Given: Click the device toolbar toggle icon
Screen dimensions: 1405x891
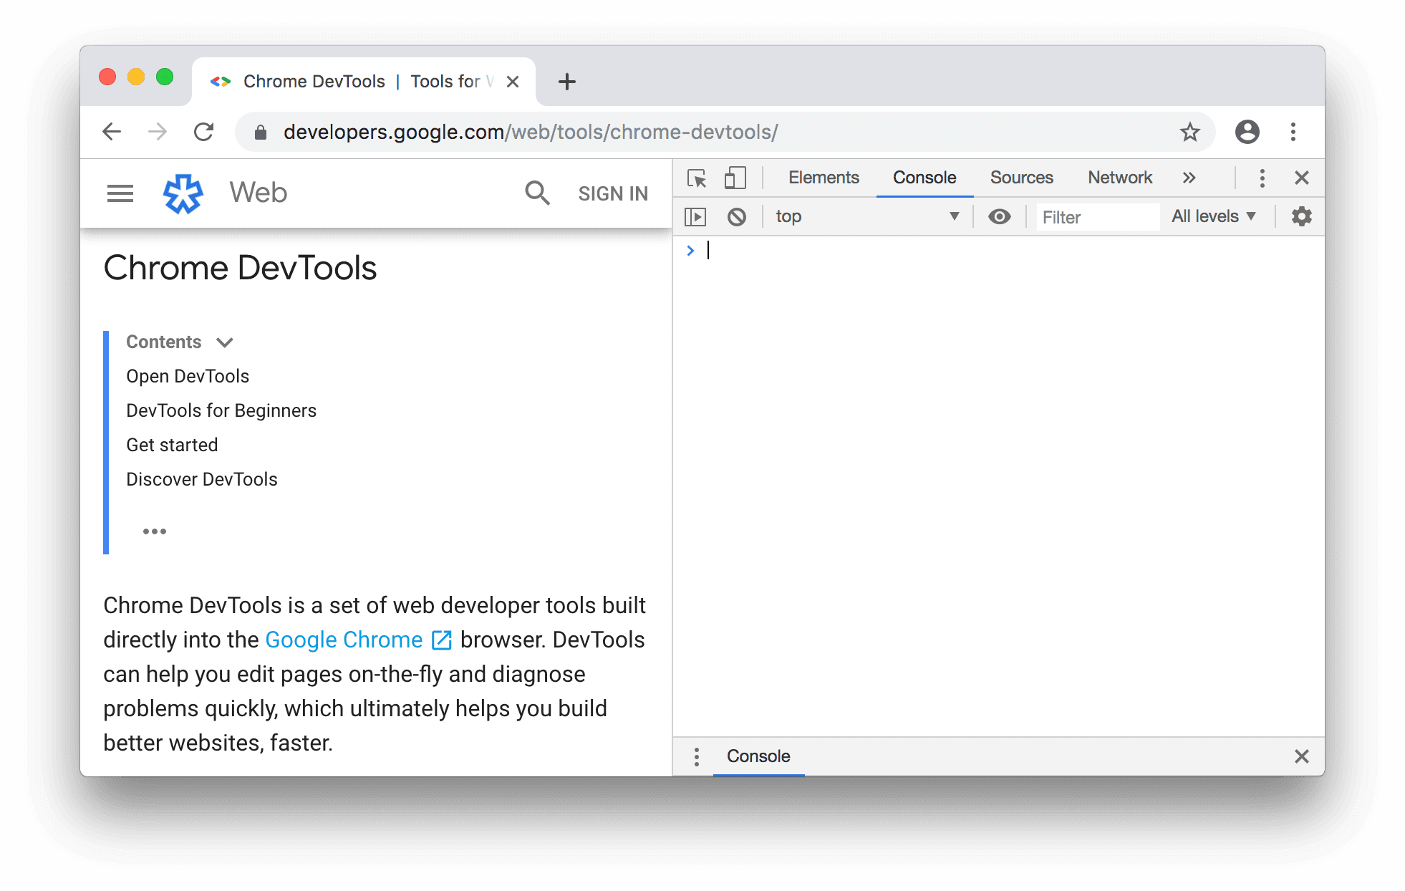Looking at the screenshot, I should tap(734, 177).
